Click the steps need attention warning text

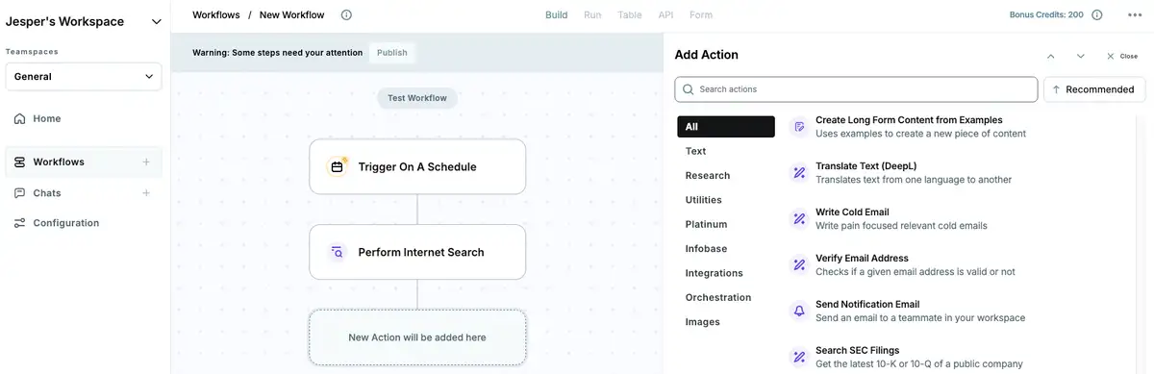[278, 53]
